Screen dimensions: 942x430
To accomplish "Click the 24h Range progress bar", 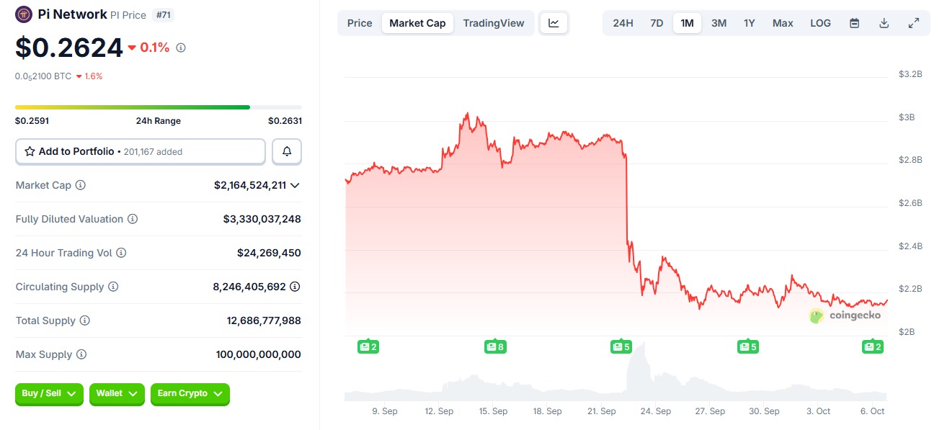I will click(x=158, y=107).
